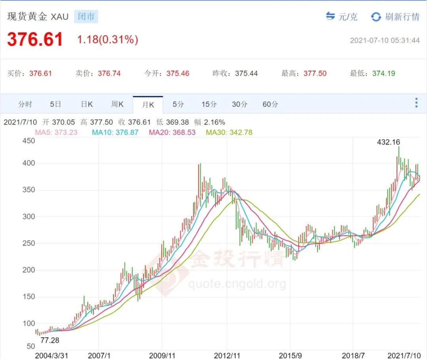Click the 闭市 market-closed badge
The height and width of the screenshot is (359, 427).
pos(86,17)
